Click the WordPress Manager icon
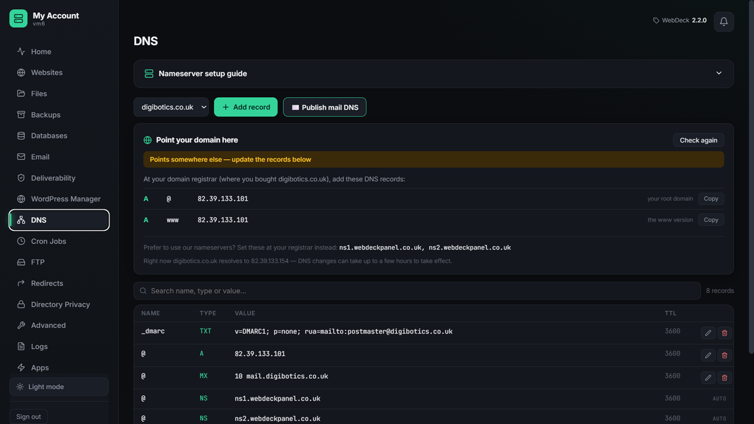This screenshot has width=754, height=424. [21, 199]
